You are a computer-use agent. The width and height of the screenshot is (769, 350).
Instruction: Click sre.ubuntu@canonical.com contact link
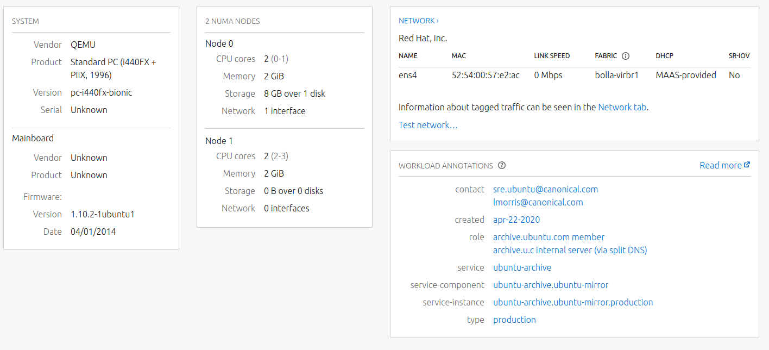coord(545,189)
